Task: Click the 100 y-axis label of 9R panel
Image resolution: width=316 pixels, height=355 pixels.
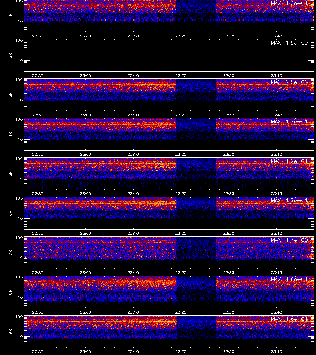Action: (19, 317)
